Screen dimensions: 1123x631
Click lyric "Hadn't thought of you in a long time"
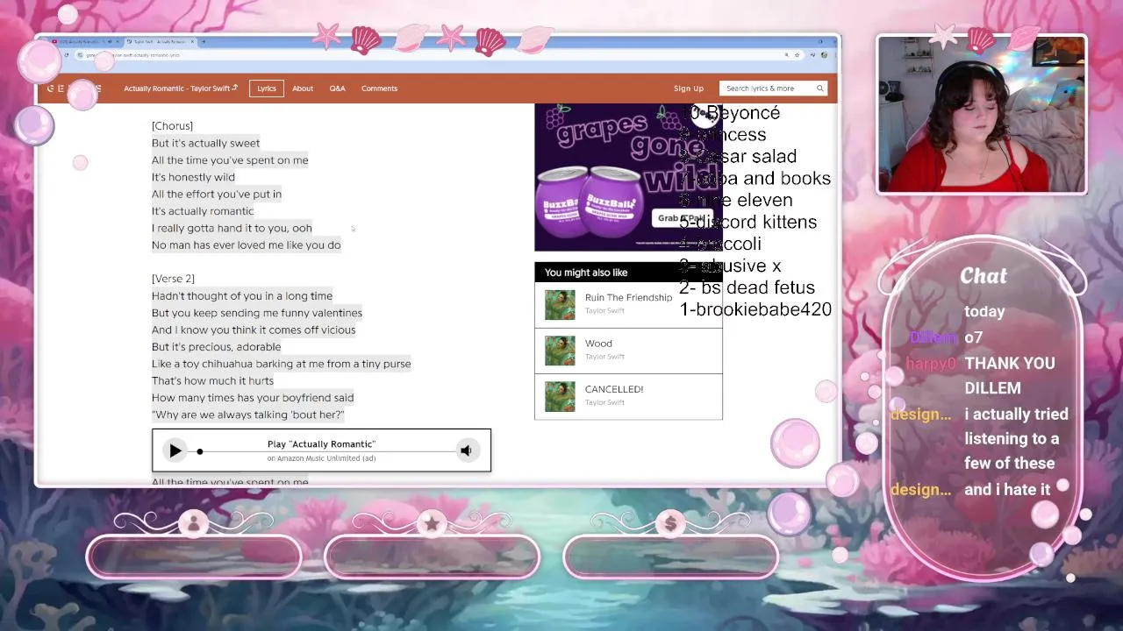pos(242,296)
